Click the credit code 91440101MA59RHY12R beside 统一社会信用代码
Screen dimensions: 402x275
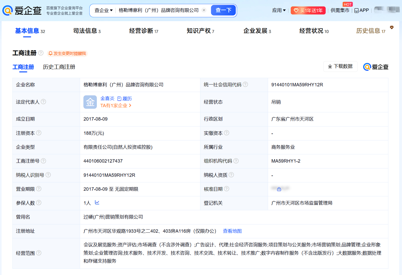pyautogui.click(x=297, y=85)
